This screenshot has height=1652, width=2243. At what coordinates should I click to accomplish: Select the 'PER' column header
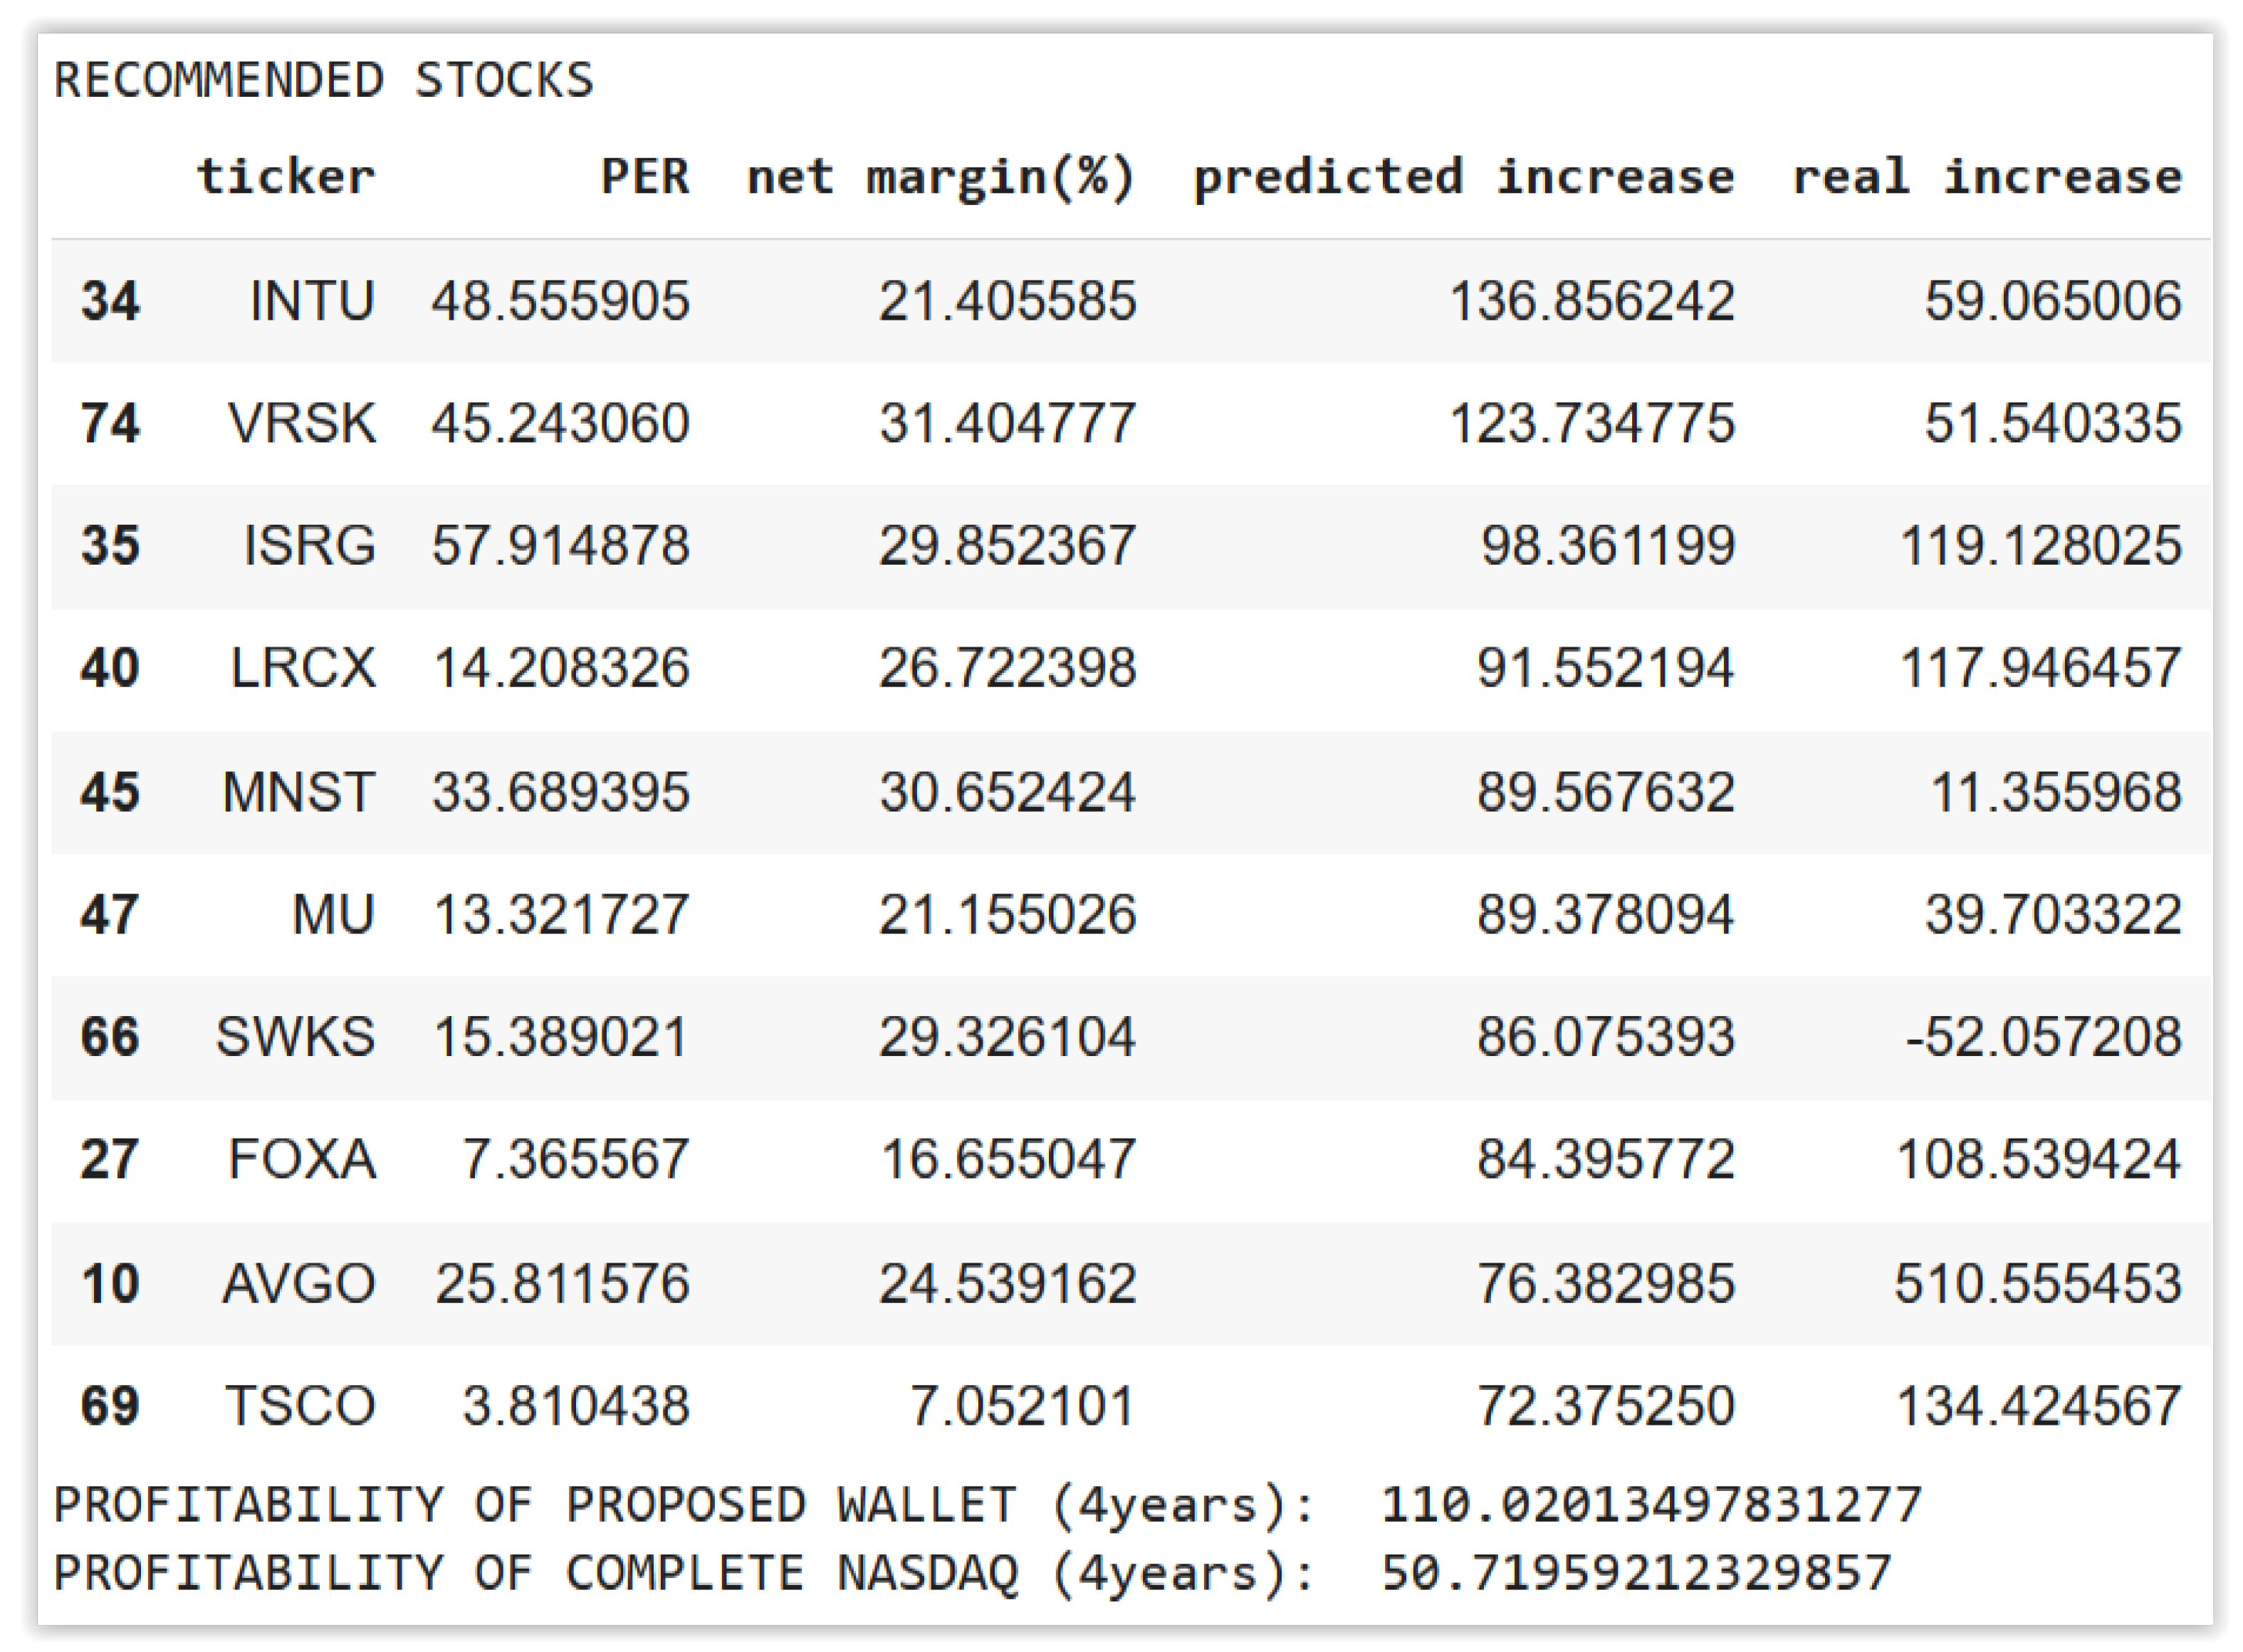[645, 176]
